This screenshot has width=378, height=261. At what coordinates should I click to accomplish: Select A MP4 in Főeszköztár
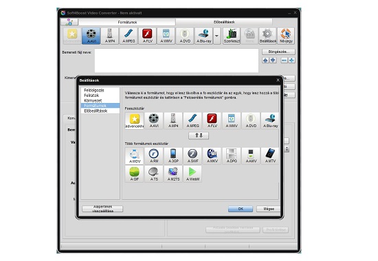tap(173, 121)
